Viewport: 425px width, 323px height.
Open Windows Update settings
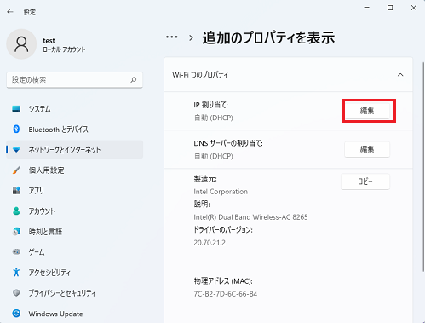click(x=75, y=314)
